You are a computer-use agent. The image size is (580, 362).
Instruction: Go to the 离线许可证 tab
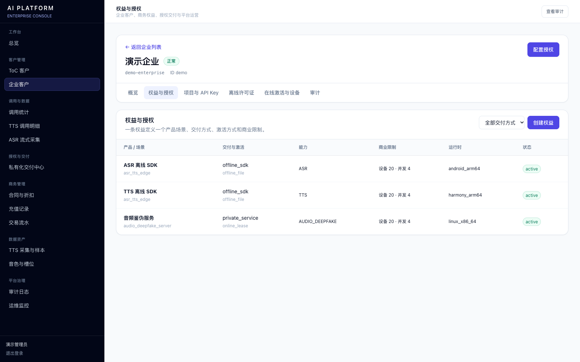point(241,93)
